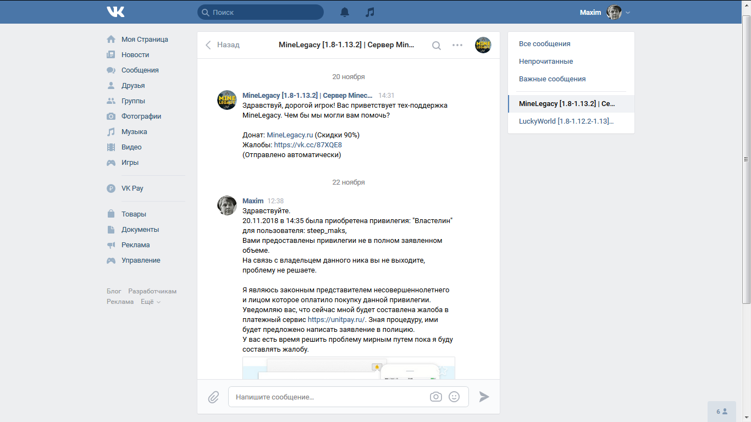Click the 'Напишите сообщение' input field
751x422 pixels.
[330, 397]
